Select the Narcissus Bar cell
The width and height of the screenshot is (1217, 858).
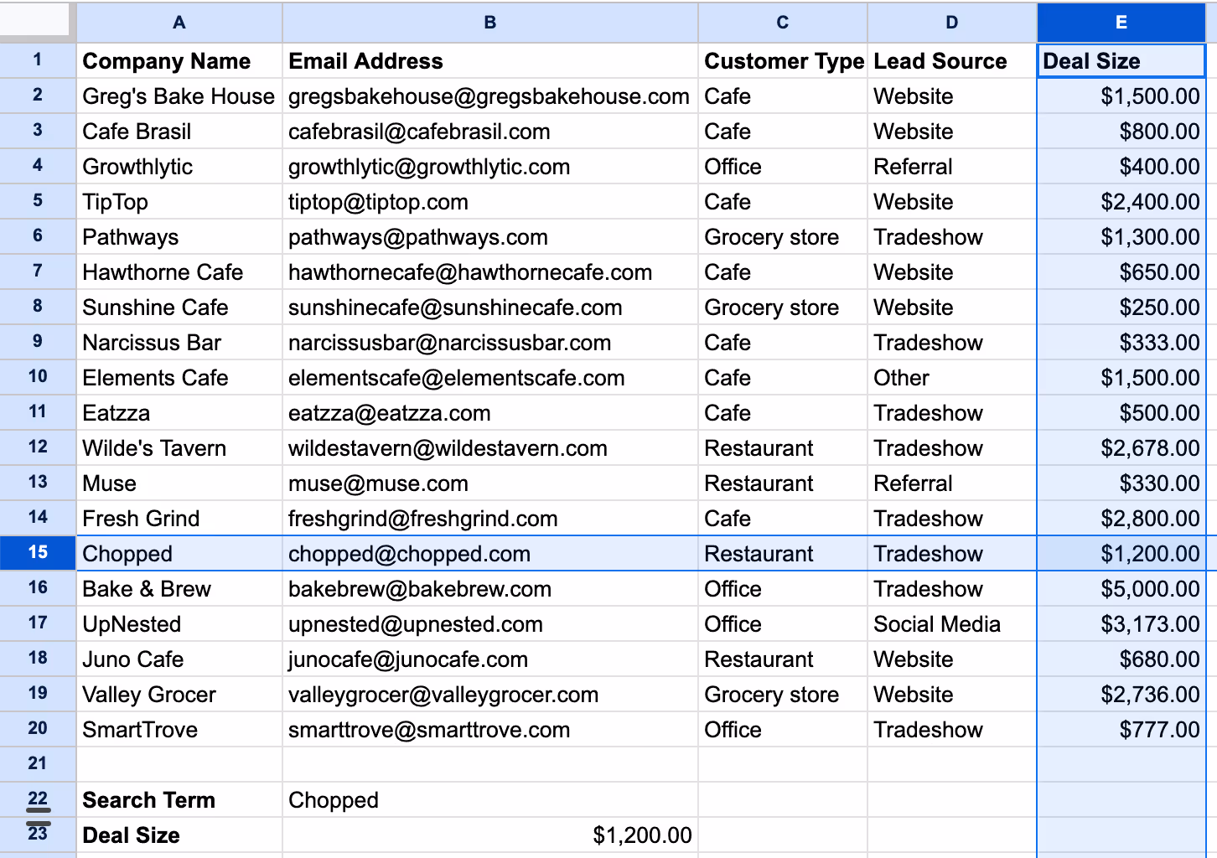pos(179,343)
